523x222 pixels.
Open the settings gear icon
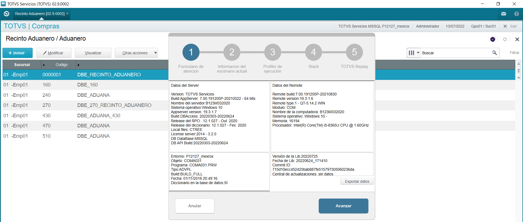(505, 39)
